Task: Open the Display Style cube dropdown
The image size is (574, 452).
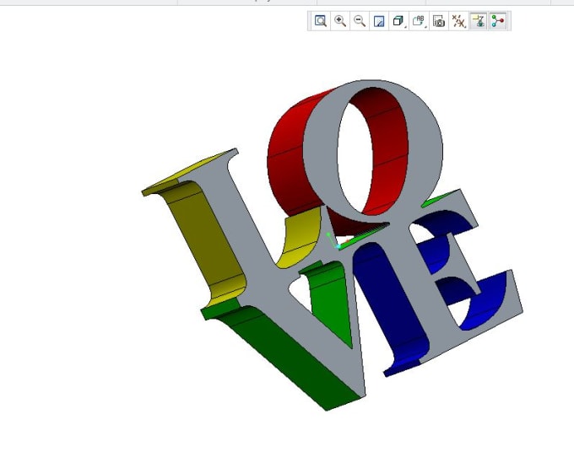Action: tap(398, 21)
